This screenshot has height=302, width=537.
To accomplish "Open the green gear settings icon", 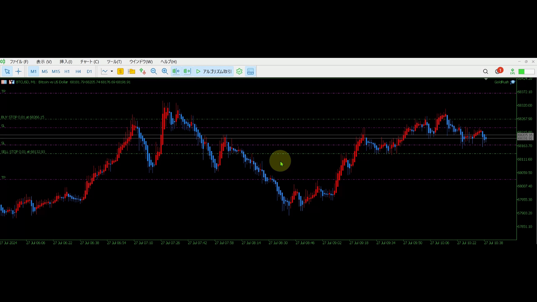I will click(239, 72).
